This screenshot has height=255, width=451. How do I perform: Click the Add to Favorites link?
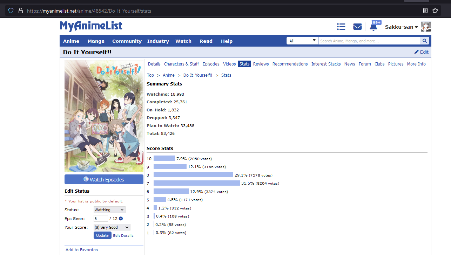point(82,250)
